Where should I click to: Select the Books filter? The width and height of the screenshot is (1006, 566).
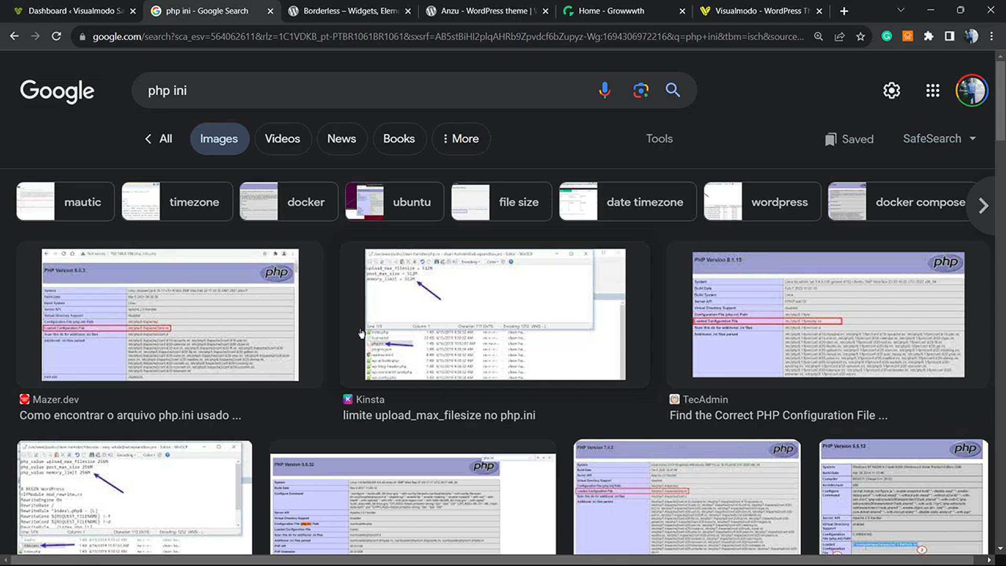399,139
